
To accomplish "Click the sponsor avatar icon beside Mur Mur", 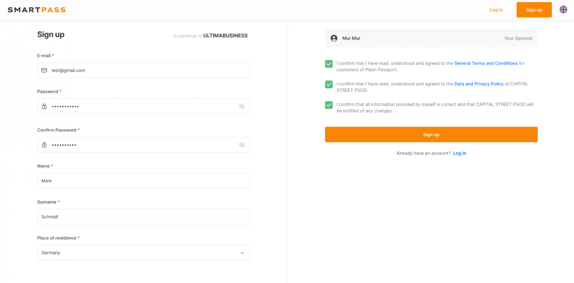I will coord(334,38).
